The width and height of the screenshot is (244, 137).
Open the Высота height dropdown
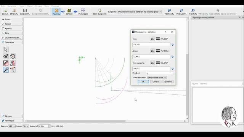coord(11,126)
